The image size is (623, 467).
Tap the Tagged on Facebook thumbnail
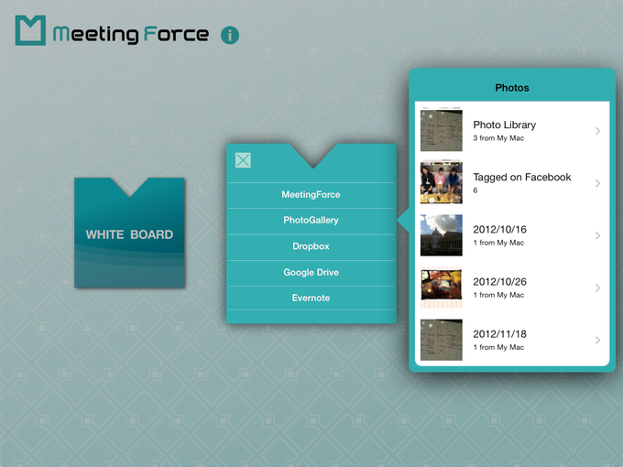click(x=442, y=183)
